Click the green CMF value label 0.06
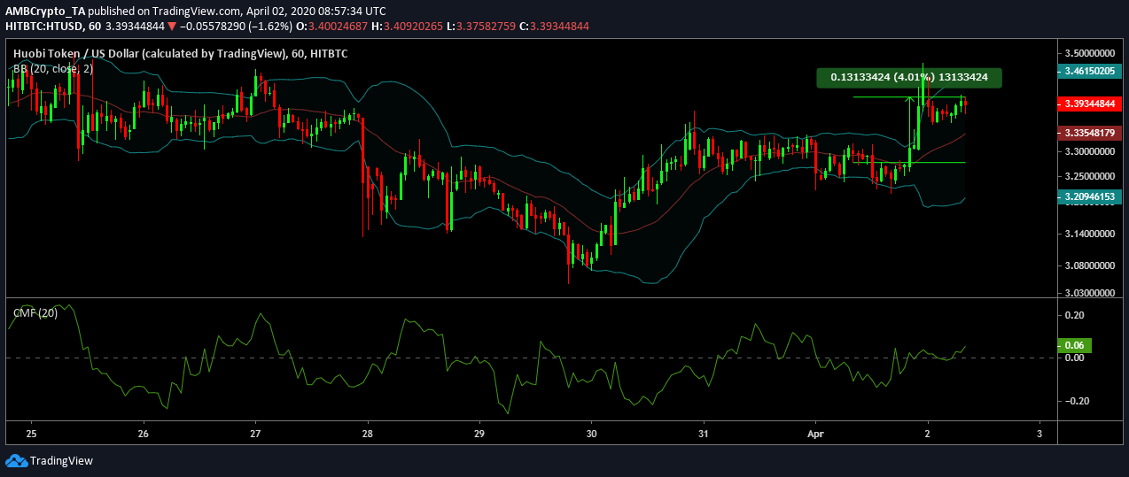Screen dimensions: 1129x477 1075,346
